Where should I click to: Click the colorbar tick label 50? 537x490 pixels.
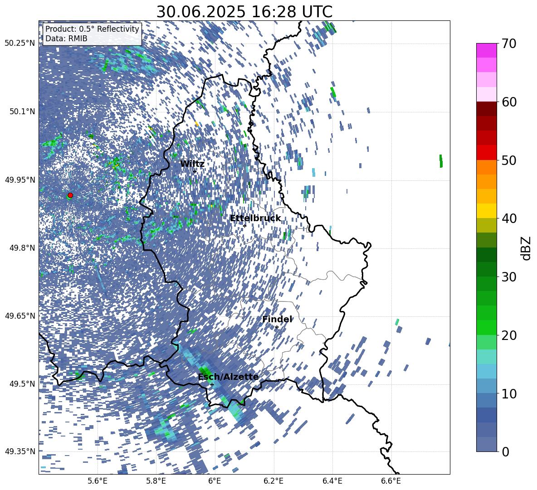pyautogui.click(x=509, y=160)
